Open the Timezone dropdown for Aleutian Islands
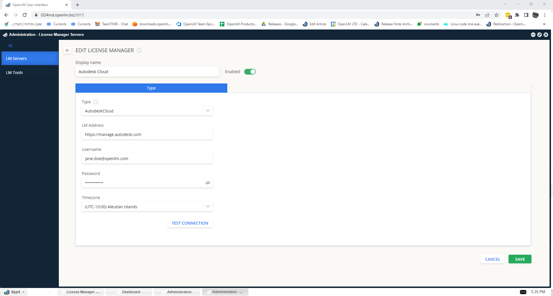Image resolution: width=553 pixels, height=296 pixels. pyautogui.click(x=208, y=206)
